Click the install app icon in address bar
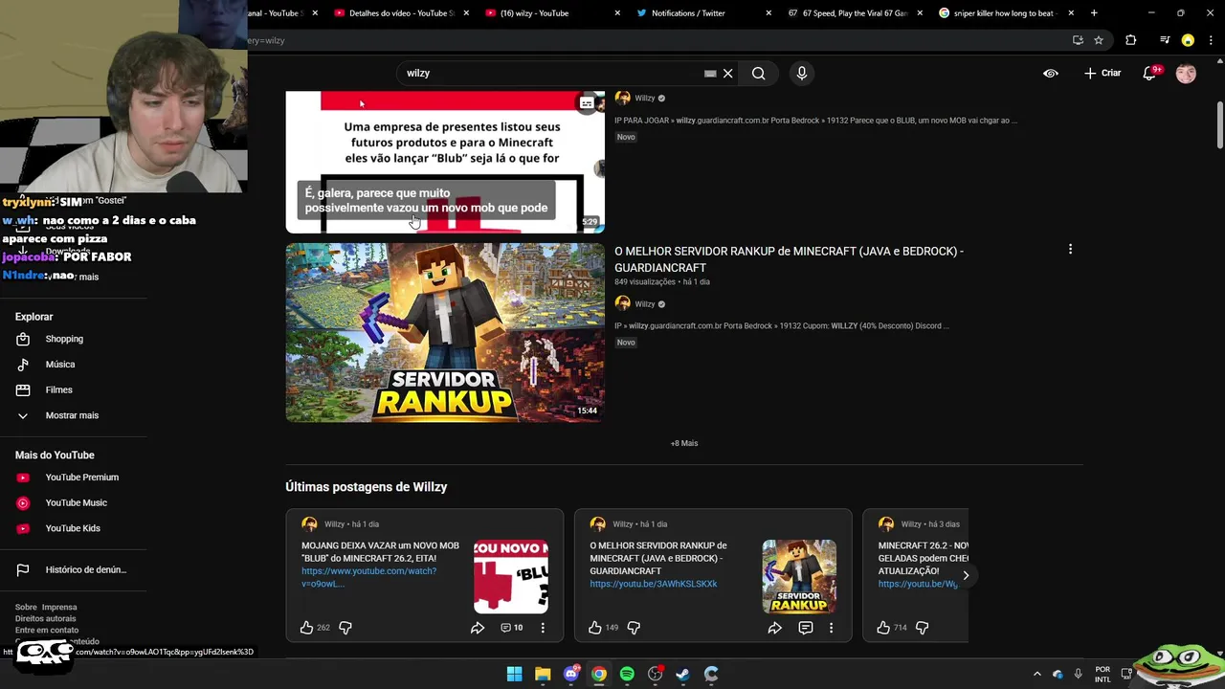The width and height of the screenshot is (1225, 689). (x=1078, y=40)
